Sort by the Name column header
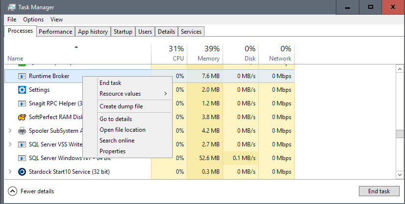 coord(78,54)
